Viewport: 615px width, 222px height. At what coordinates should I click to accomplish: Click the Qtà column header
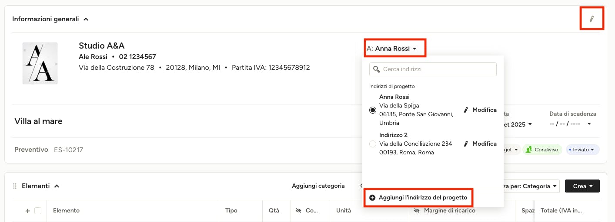coord(274,211)
